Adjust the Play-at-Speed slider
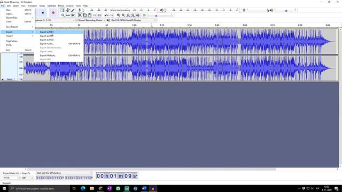This screenshot has height=192, width=342. (160, 15)
